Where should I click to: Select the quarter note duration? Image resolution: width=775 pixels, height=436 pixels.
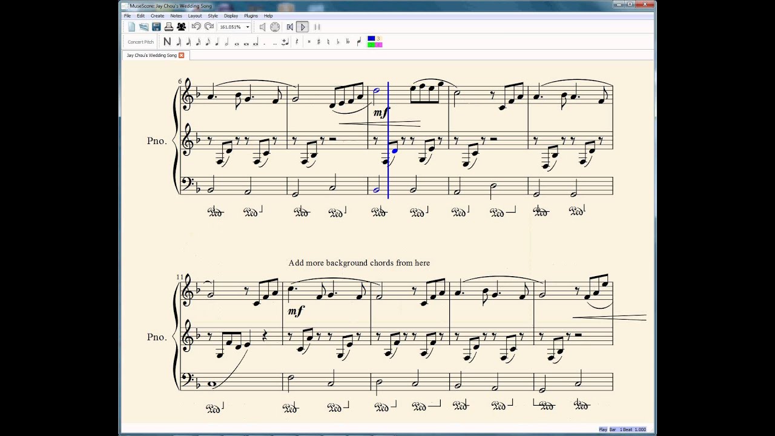217,42
